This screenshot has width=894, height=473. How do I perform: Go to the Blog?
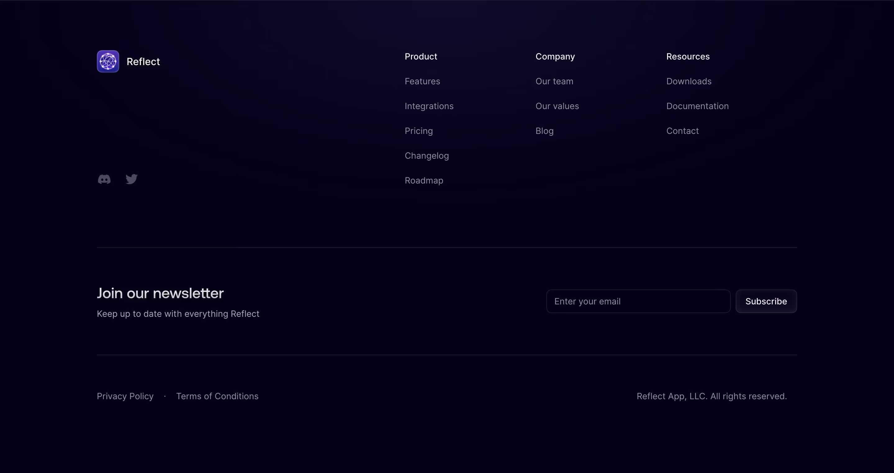click(544, 131)
